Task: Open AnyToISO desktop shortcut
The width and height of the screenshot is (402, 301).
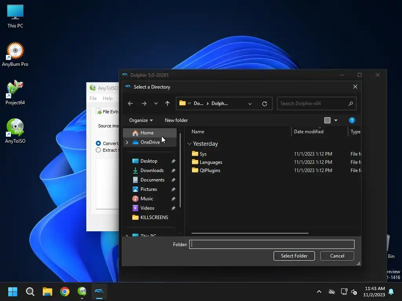Action: click(x=15, y=131)
